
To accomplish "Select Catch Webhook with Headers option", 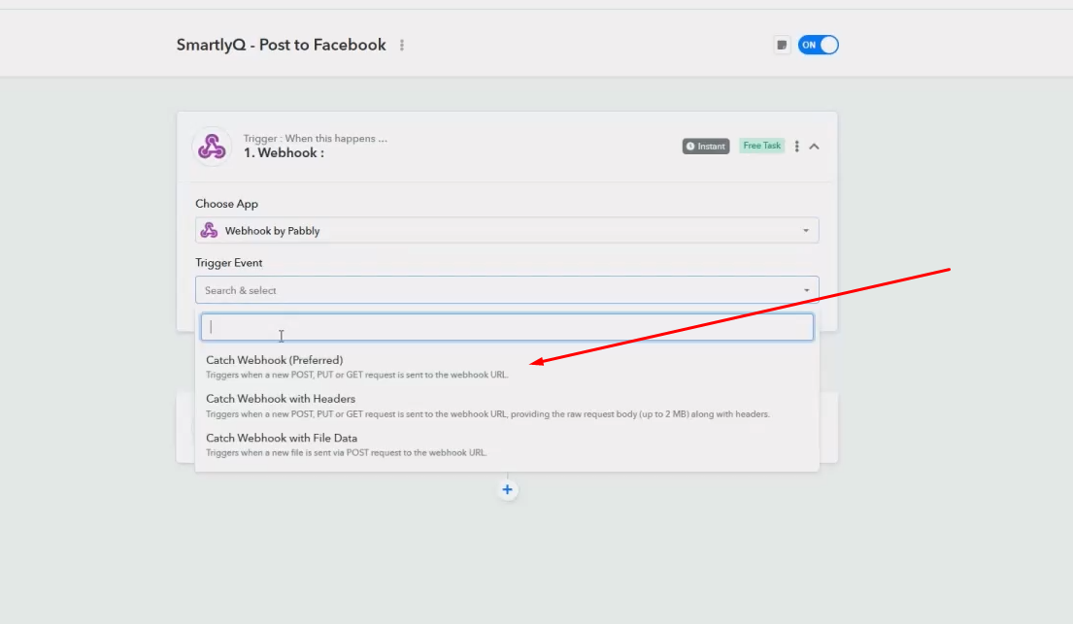I will 507,406.
